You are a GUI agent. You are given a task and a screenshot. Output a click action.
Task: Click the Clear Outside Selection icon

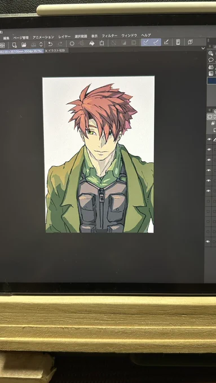(x=82, y=43)
